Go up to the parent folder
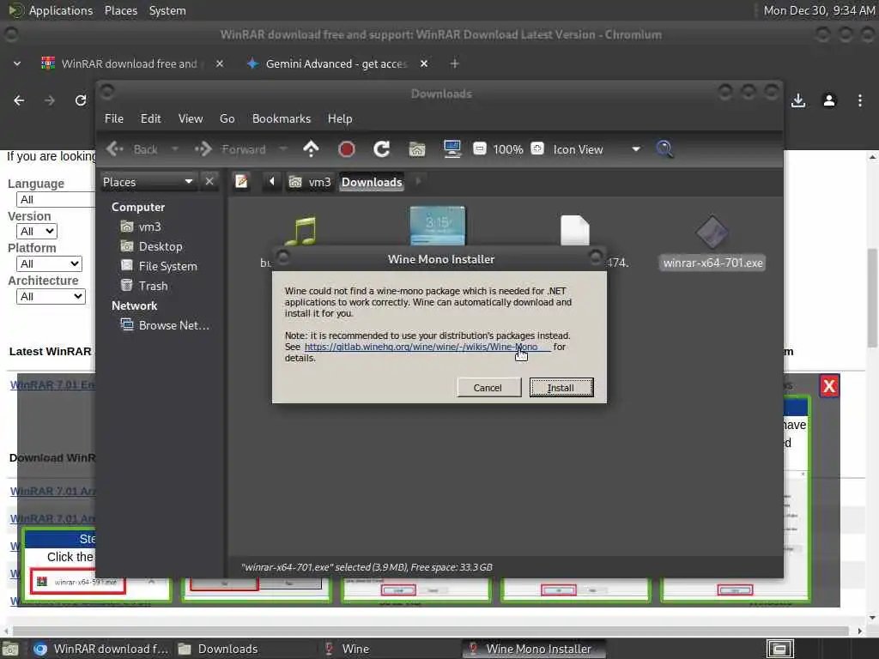This screenshot has width=879, height=659. [x=311, y=149]
